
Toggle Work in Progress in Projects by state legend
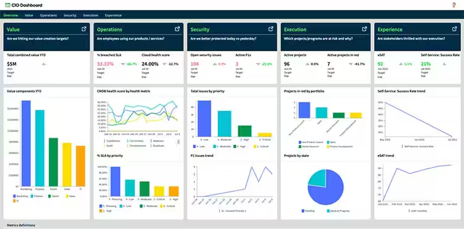(x=338, y=210)
